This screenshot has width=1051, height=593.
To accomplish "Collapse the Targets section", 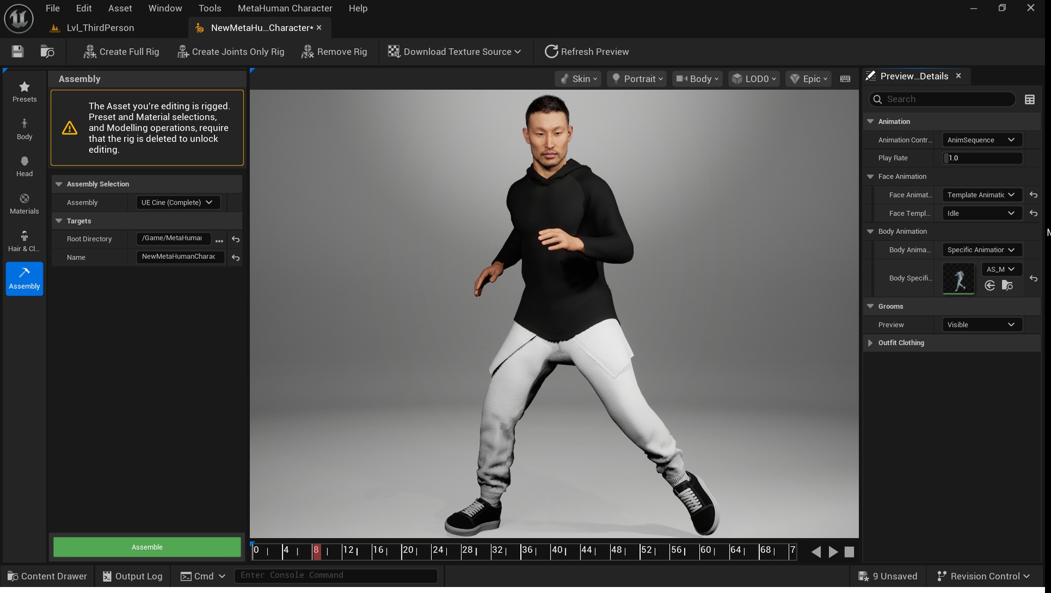I will coord(59,221).
